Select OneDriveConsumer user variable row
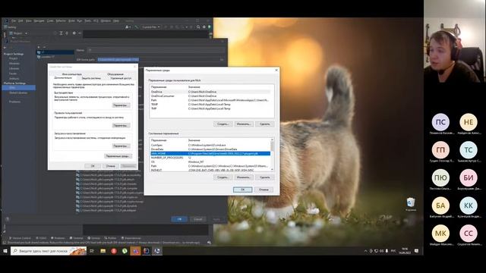 point(210,96)
